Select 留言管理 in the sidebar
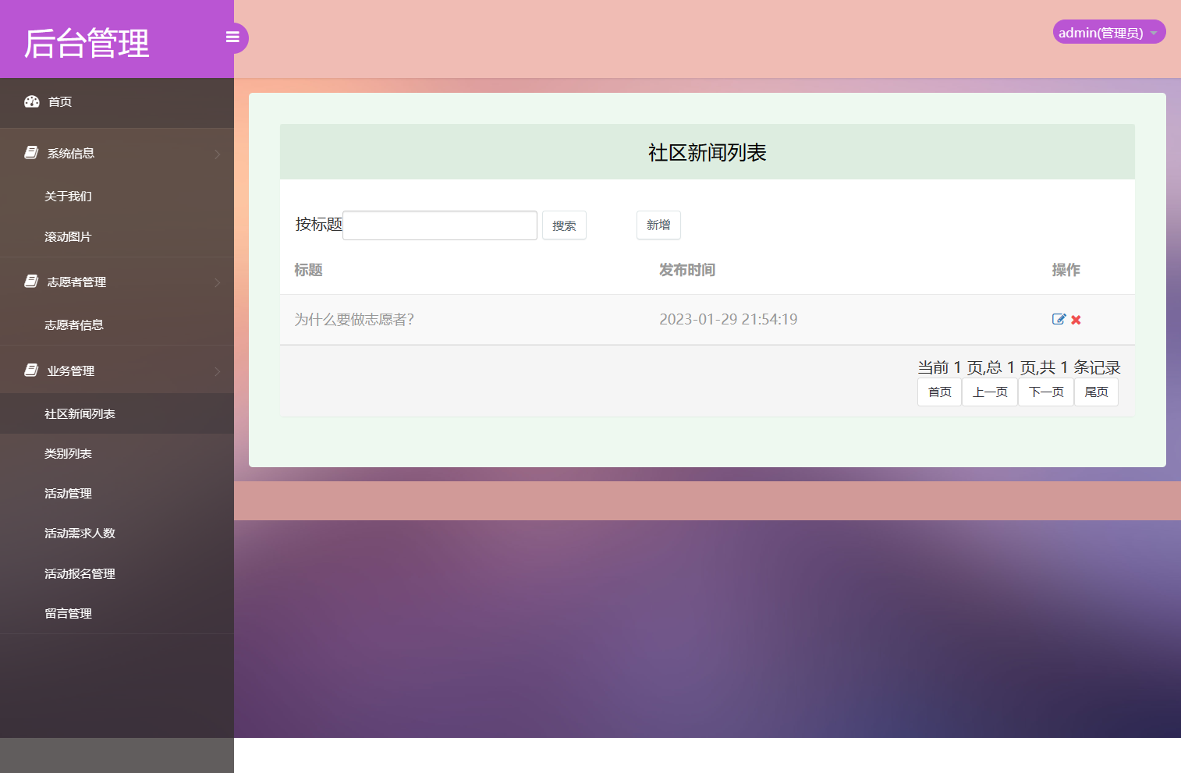1181x773 pixels. coord(68,613)
